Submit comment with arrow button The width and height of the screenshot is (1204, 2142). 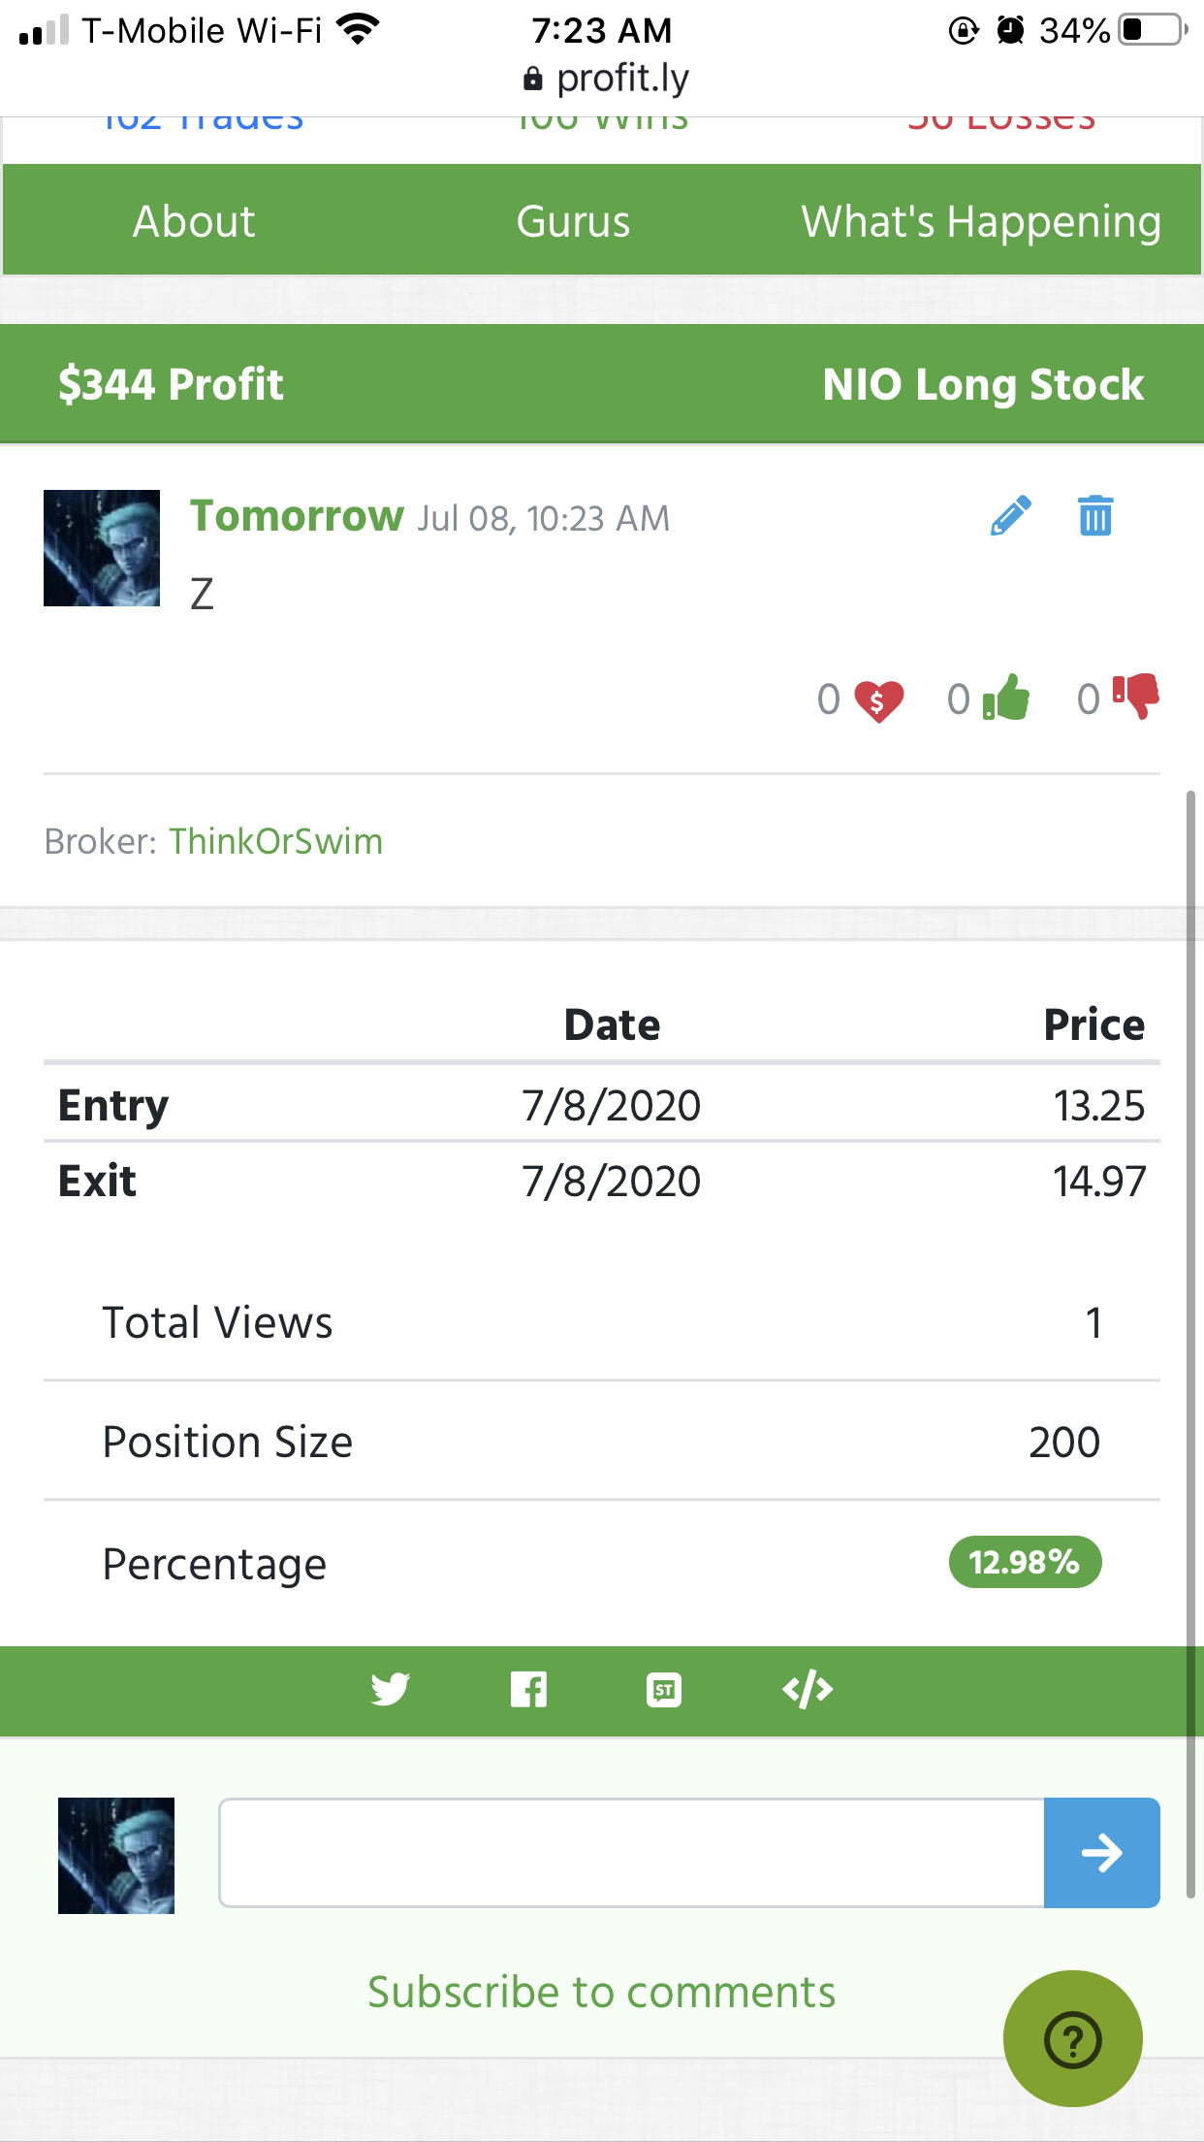(x=1102, y=1853)
